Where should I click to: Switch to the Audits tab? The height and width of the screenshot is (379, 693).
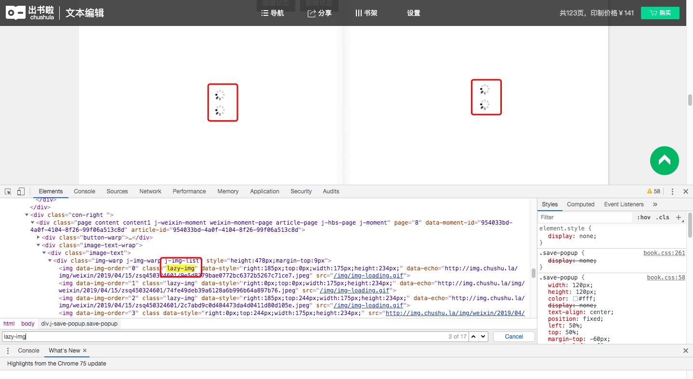[331, 191]
